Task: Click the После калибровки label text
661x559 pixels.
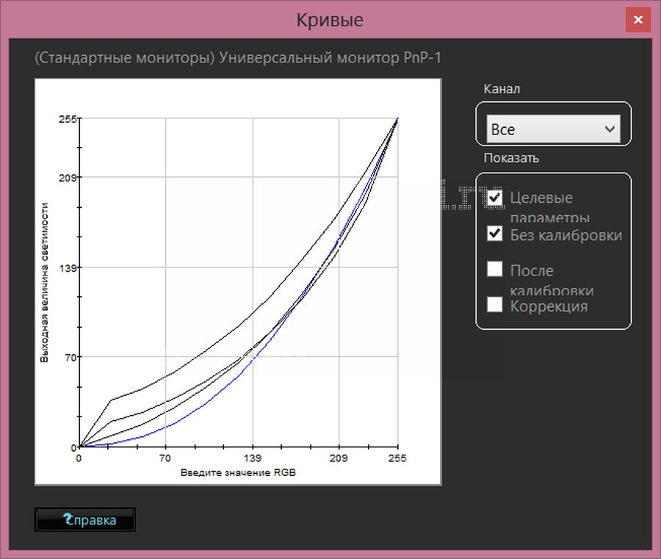Action: point(552,280)
